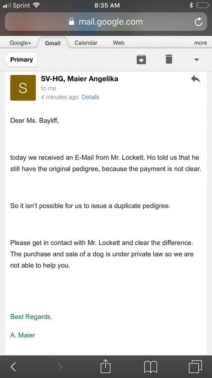Viewport: 212px width, 378px height.
Task: Open the Safari share sheet icon
Action: (x=105, y=366)
